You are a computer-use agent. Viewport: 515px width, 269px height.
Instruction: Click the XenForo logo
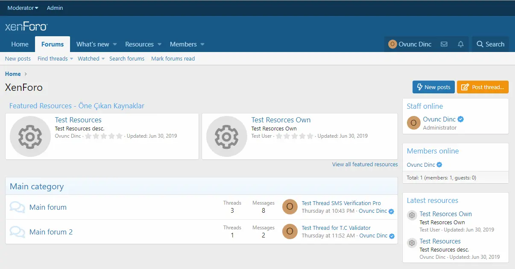[26, 27]
